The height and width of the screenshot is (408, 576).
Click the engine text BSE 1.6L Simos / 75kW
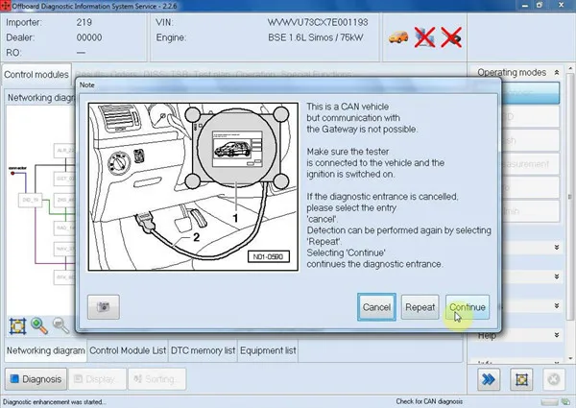coord(315,37)
